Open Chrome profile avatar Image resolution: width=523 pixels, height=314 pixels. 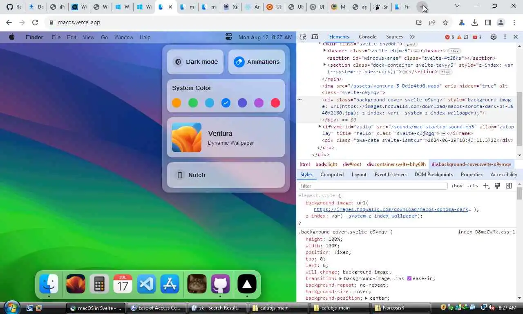501,22
